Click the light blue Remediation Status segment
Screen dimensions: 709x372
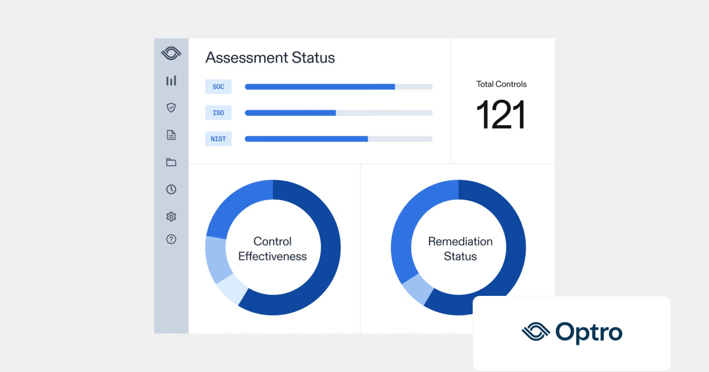click(417, 289)
